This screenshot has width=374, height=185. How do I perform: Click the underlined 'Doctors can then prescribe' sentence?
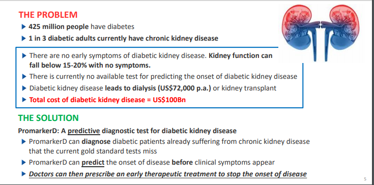coord(168,174)
